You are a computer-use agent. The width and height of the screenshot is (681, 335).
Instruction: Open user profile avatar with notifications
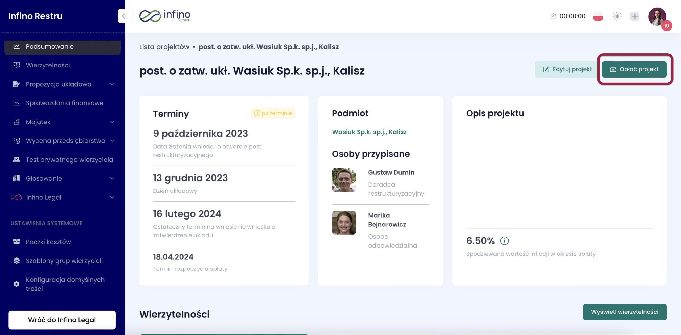point(657,16)
